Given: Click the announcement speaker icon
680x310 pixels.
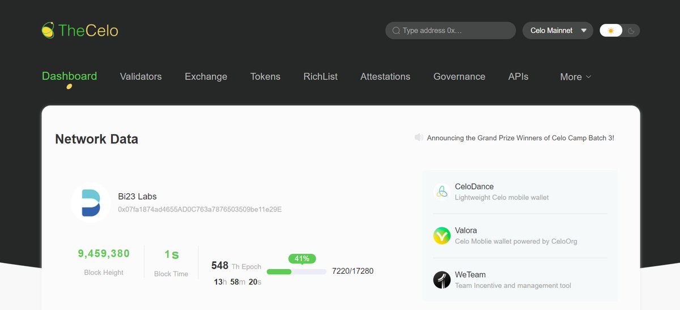Looking at the screenshot, I should tap(419, 137).
